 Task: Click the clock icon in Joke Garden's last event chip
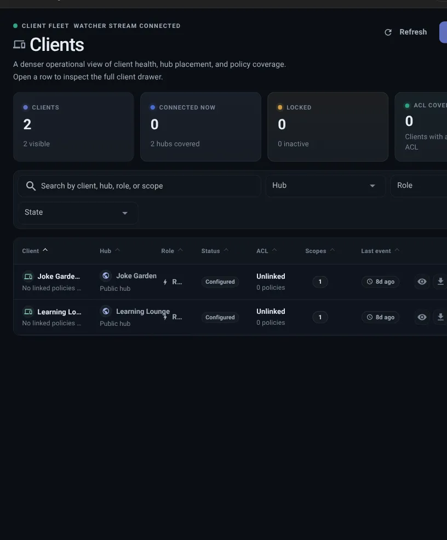(x=370, y=282)
